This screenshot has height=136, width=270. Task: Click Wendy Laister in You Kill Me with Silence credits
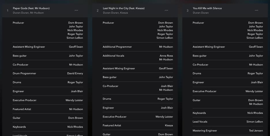click(254, 91)
